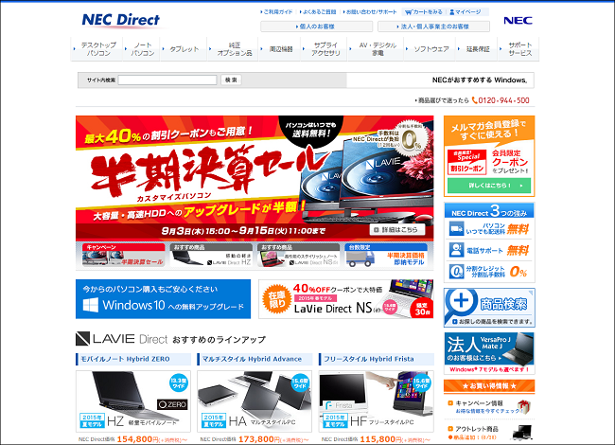Open the サポートサービス menu
The height and width of the screenshot is (445, 615).
[x=518, y=49]
